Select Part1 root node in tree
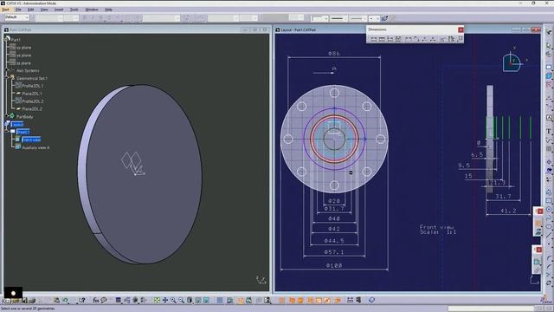The image size is (554, 312). (x=16, y=40)
